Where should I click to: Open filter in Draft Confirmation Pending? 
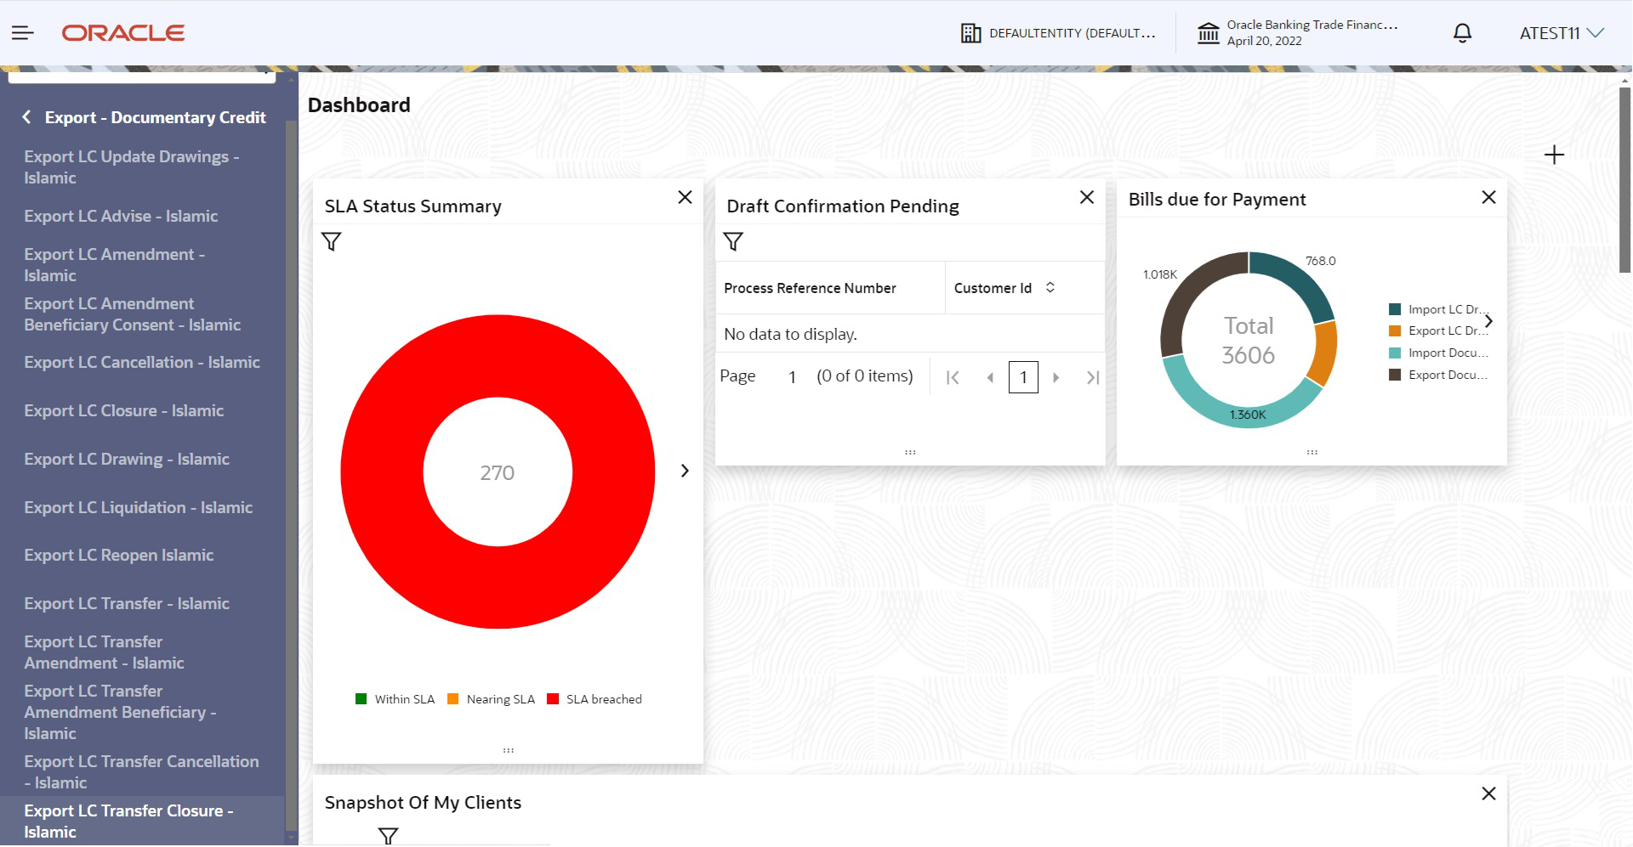(733, 242)
